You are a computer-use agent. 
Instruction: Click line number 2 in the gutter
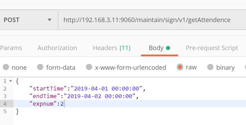pyautogui.click(x=5, y=89)
